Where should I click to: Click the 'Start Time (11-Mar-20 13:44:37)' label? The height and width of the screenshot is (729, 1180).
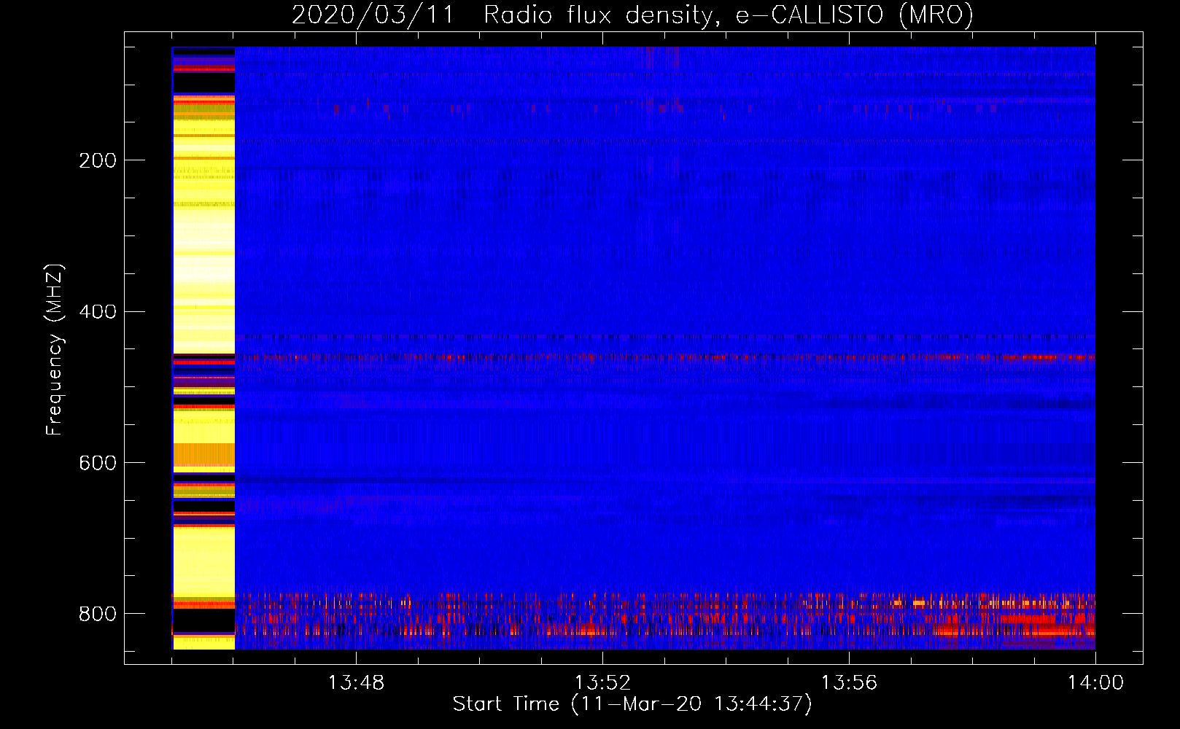coord(632,704)
